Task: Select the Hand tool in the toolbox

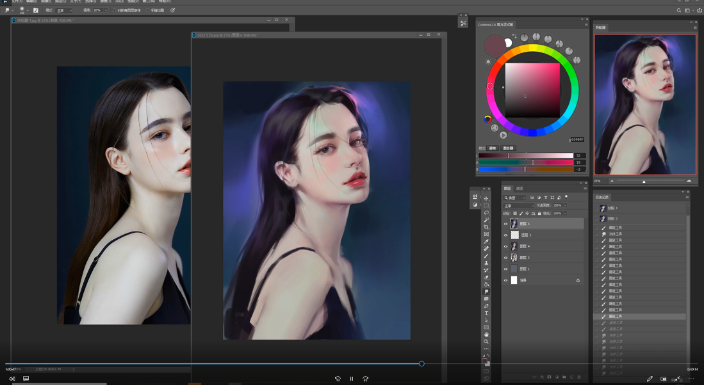Action: (x=486, y=334)
